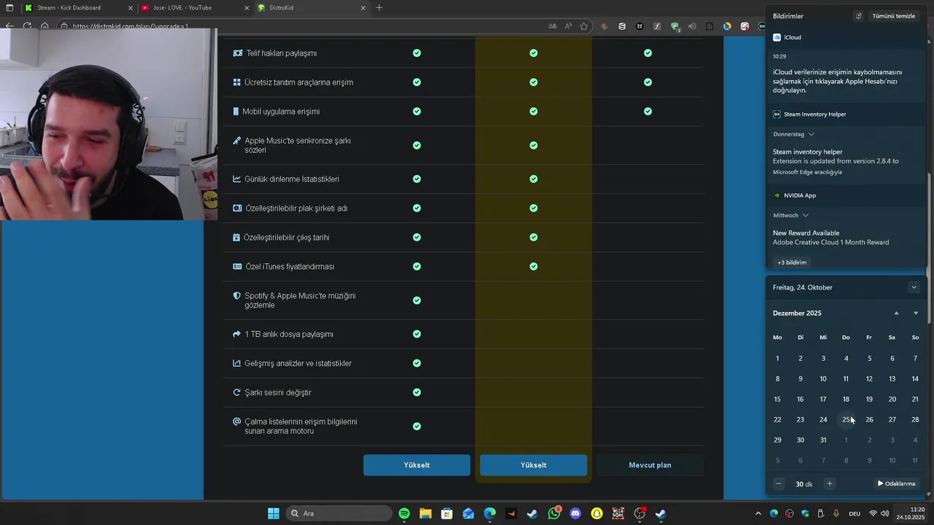Screen dimensions: 934x525
Task: Open Discord from the taskbar
Action: (x=576, y=513)
